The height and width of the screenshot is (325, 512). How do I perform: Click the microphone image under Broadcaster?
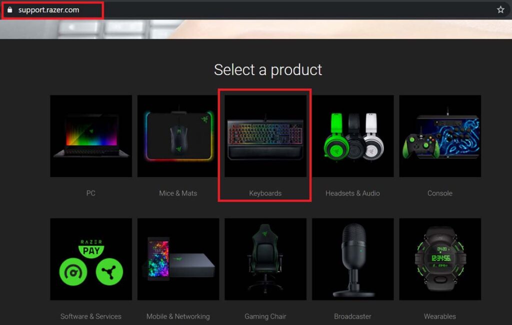tap(352, 259)
